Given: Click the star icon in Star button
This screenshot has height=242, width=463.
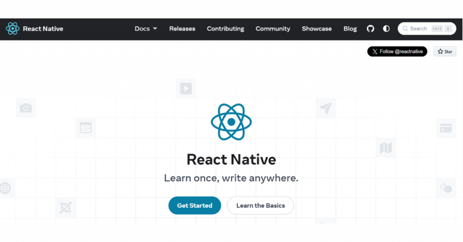Looking at the screenshot, I should tap(440, 51).
